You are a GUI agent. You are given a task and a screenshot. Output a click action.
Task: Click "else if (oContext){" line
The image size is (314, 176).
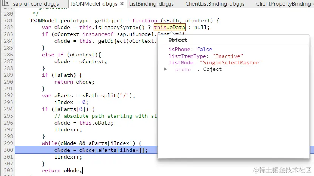tap(71, 55)
